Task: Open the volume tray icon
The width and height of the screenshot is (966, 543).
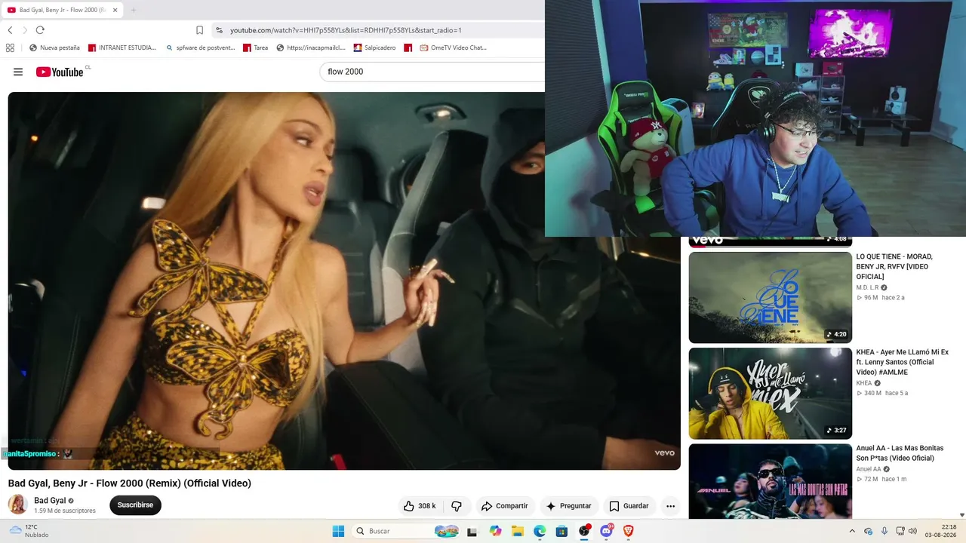Action: 912,531
